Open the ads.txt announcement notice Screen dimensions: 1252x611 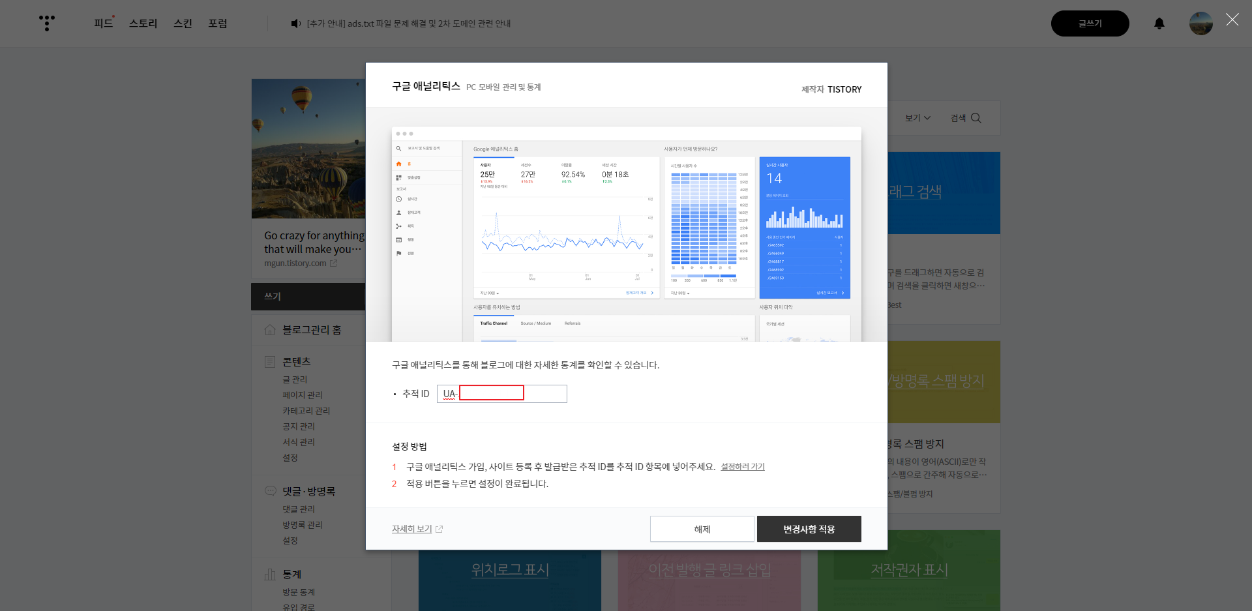click(x=409, y=23)
